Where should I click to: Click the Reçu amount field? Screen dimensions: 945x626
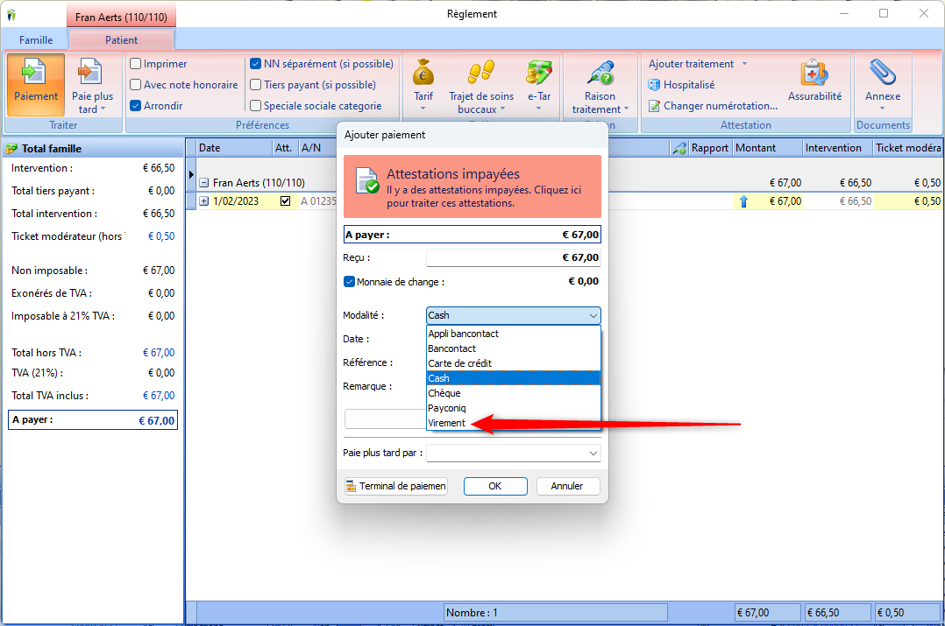513,258
